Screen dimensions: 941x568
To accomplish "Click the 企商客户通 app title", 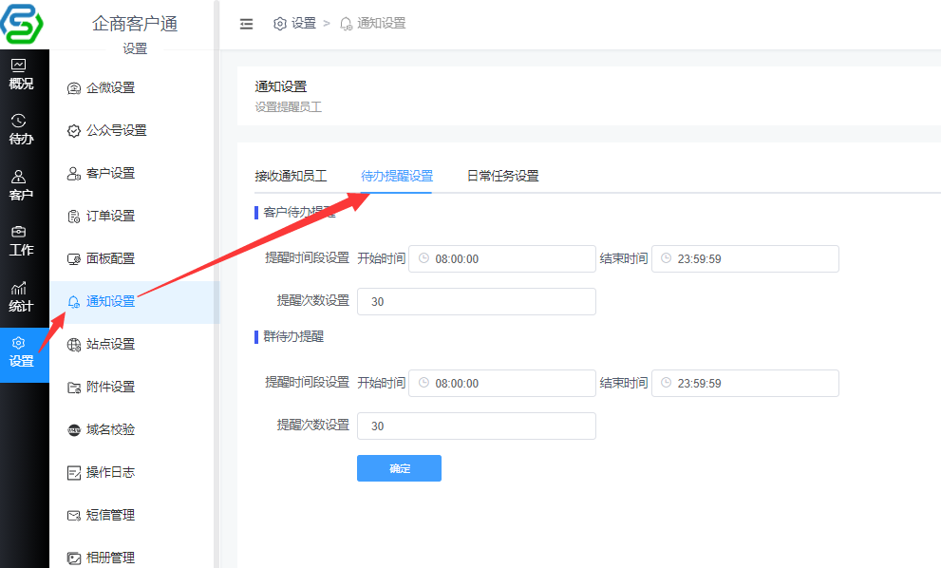I will click(x=135, y=24).
